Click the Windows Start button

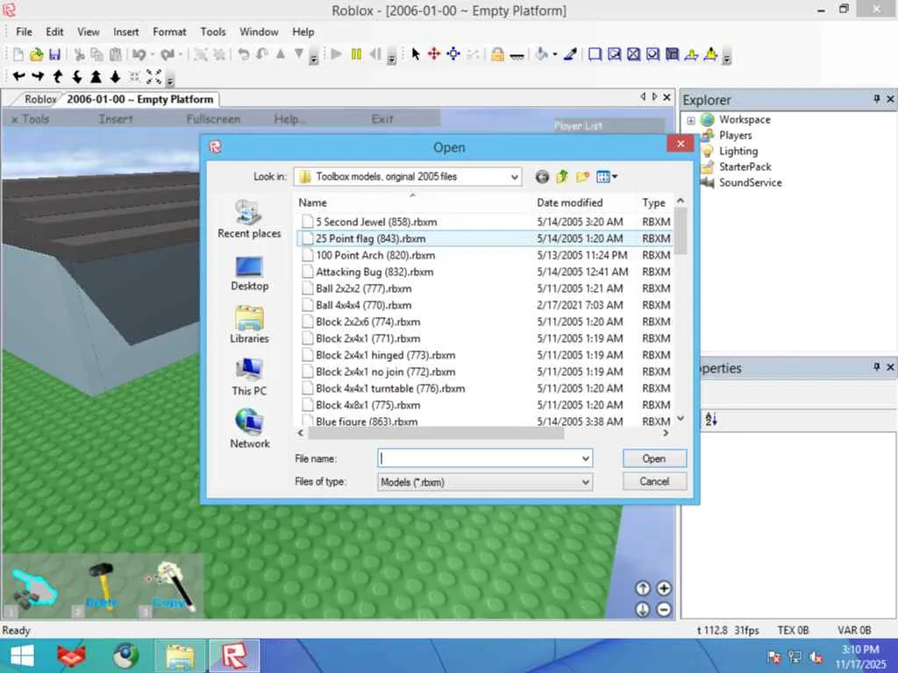[22, 655]
